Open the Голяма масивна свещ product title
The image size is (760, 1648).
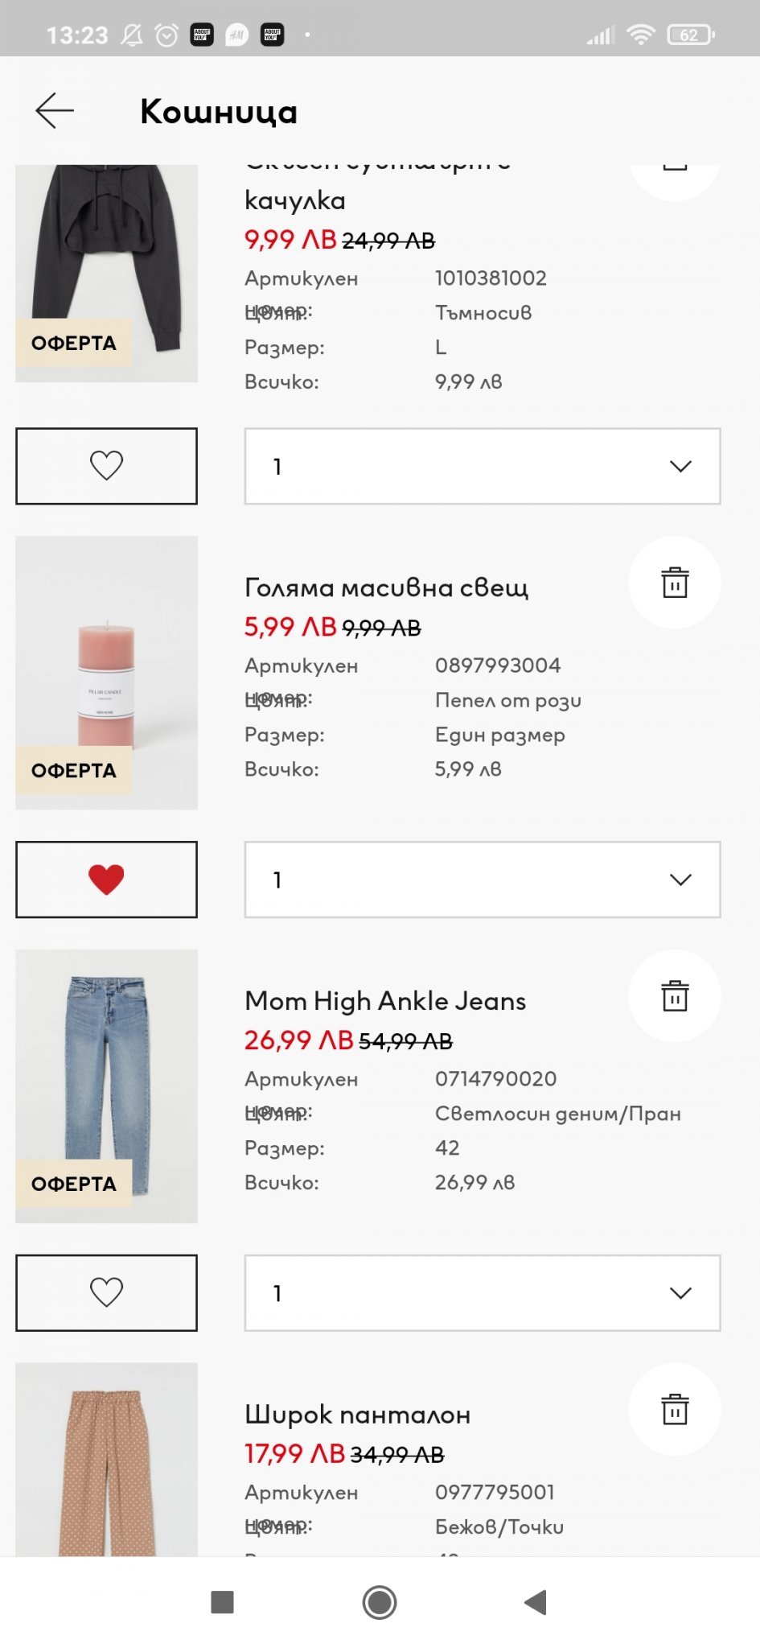(x=386, y=588)
